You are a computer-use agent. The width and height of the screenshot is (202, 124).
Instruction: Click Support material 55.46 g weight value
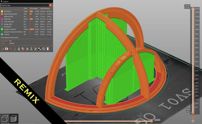(x=49, y=29)
